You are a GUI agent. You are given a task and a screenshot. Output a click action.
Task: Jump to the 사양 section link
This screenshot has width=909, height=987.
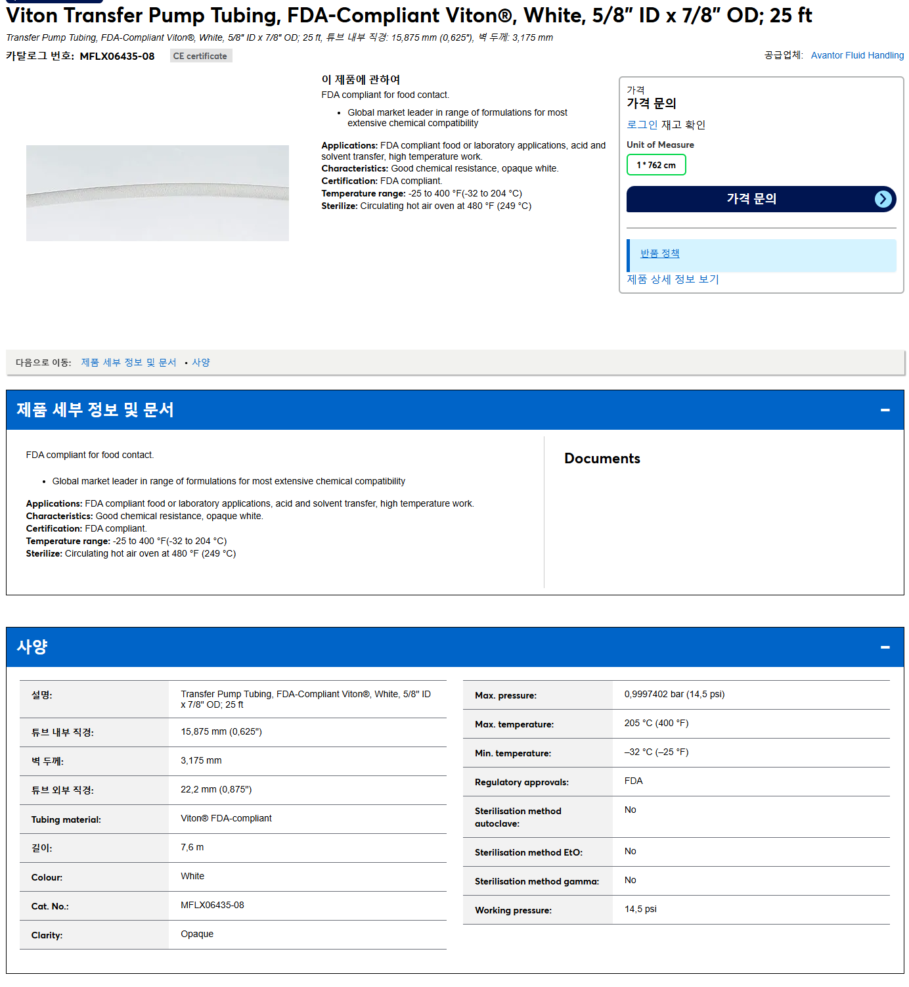[x=201, y=363]
